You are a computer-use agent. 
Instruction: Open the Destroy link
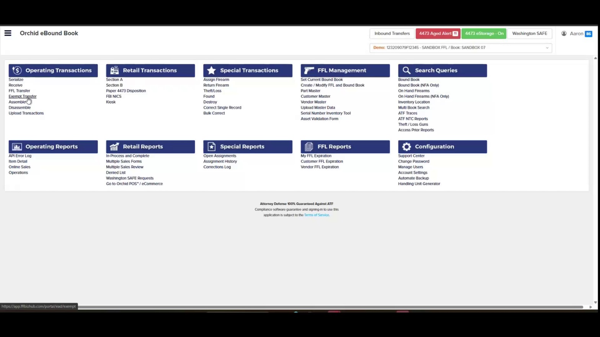pos(210,102)
